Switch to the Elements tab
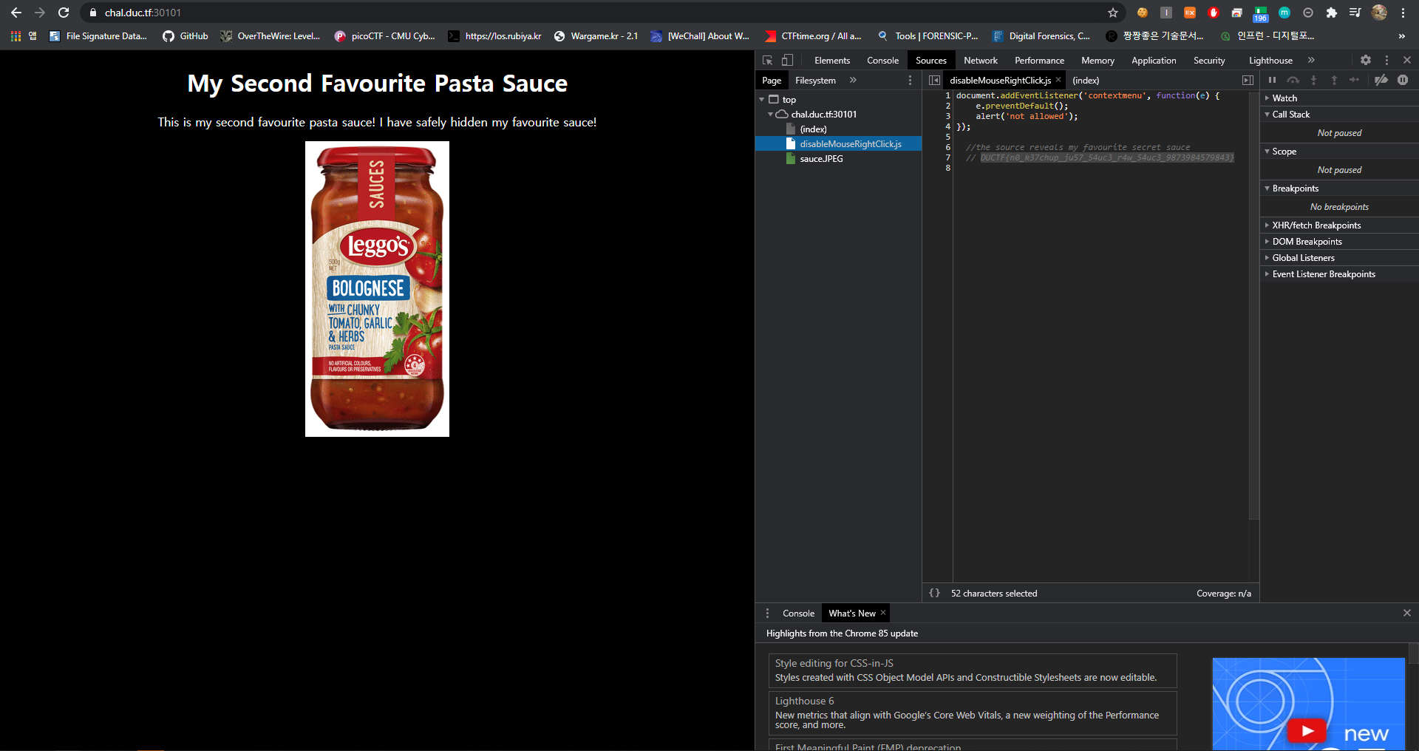The image size is (1419, 751). click(x=832, y=61)
